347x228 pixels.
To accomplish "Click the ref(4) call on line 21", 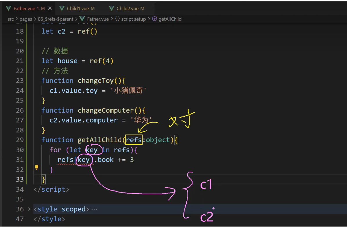I will (x=102, y=61).
